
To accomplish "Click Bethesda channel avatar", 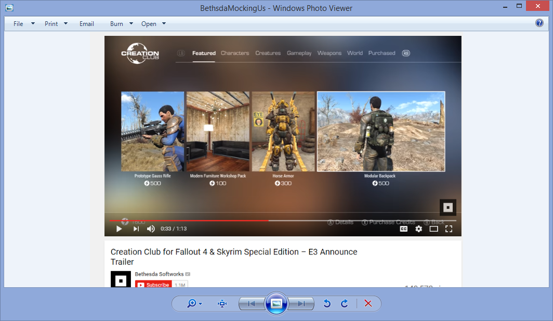I will pyautogui.click(x=121, y=279).
